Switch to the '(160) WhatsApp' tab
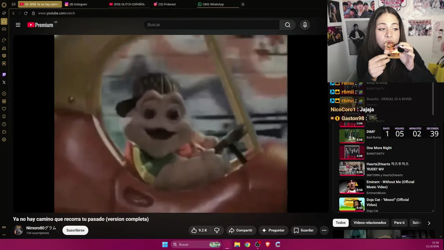The image size is (444, 250). click(217, 4)
